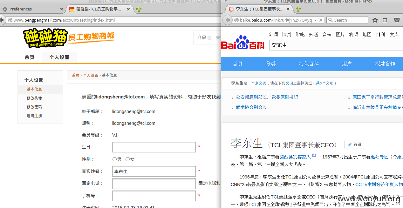Screen dimensions: 403x208
Task: Click the 惠阳专区 link in article
Action: (x=379, y=157)
